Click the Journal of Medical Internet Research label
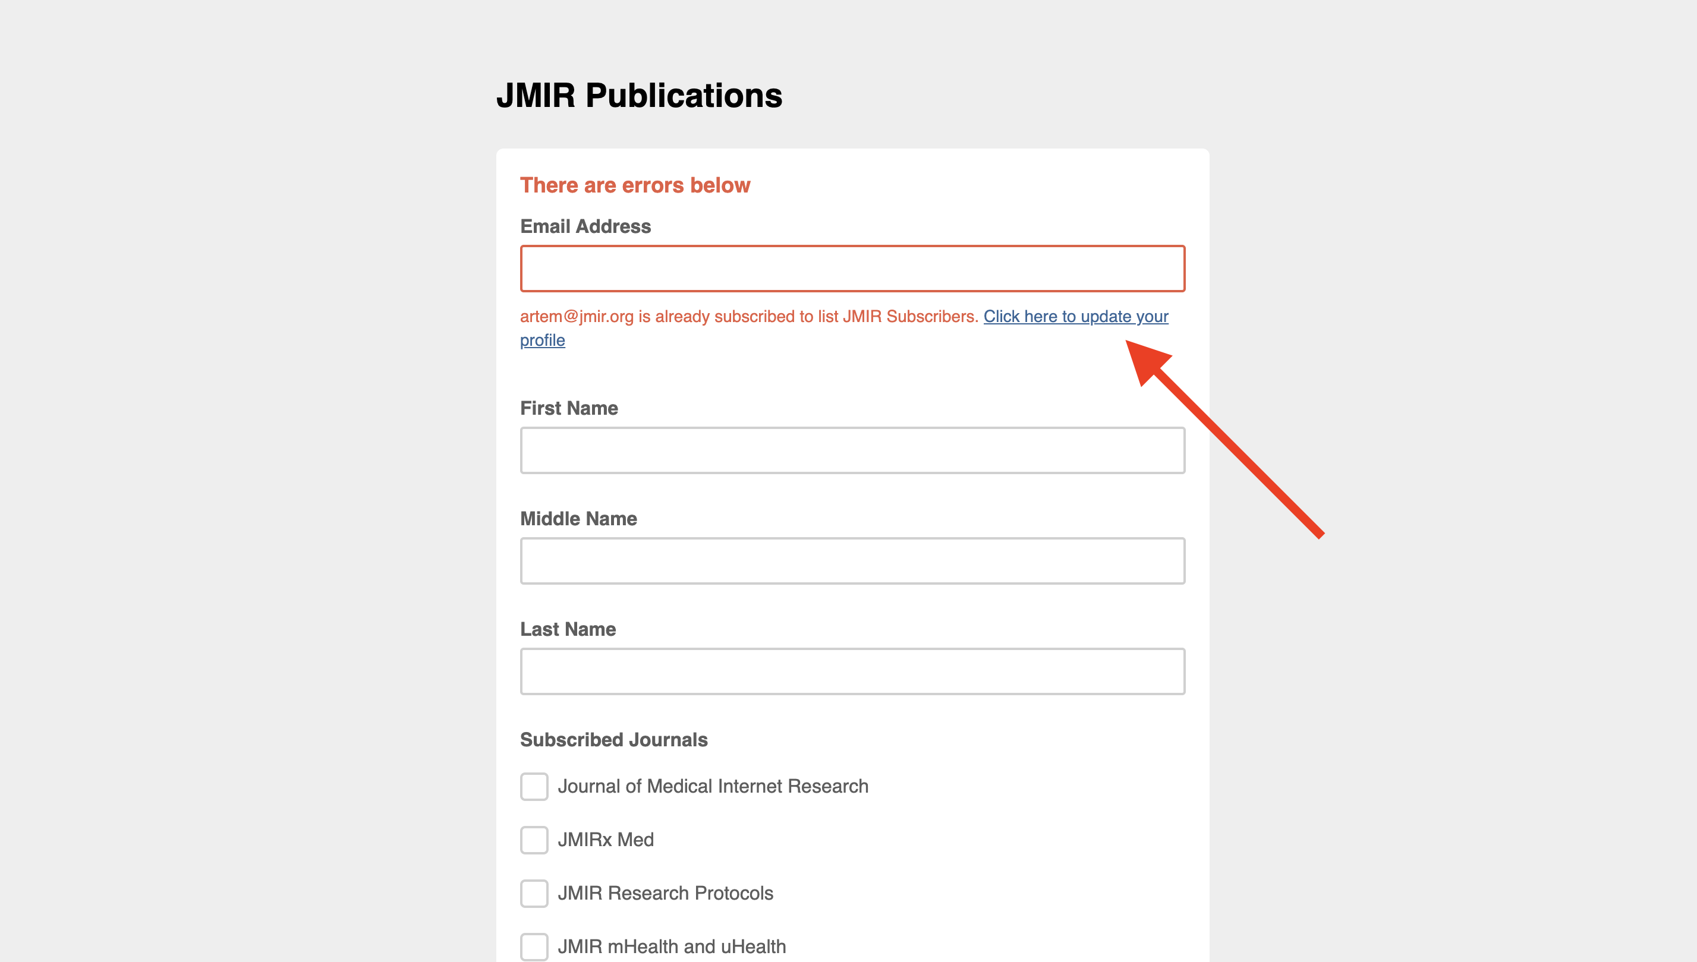 (712, 786)
